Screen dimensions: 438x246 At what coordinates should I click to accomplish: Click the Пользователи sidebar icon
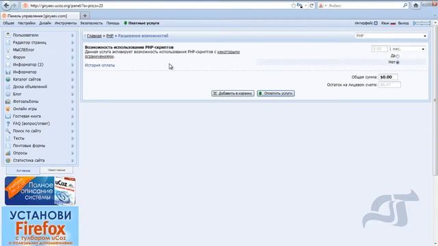(8, 35)
